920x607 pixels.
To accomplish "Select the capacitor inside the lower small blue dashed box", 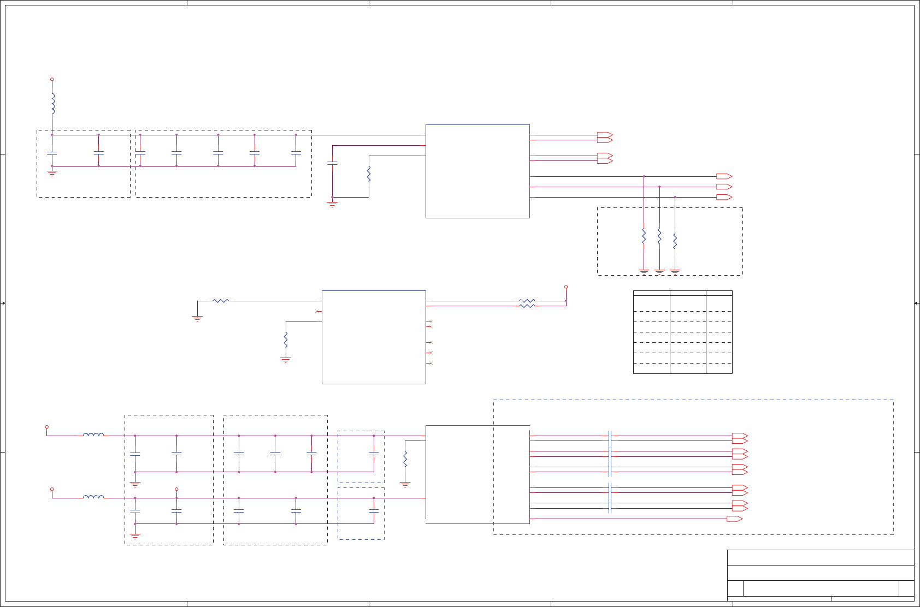I will click(x=374, y=510).
